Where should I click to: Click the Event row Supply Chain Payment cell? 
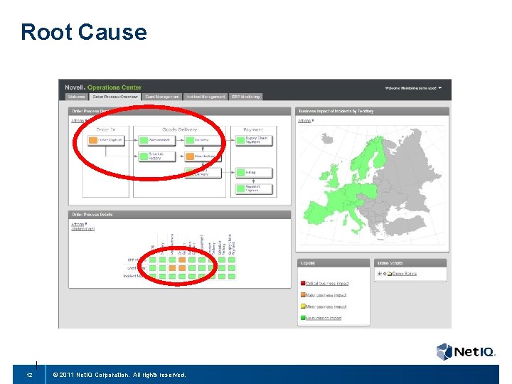pyautogui.click(x=232, y=268)
